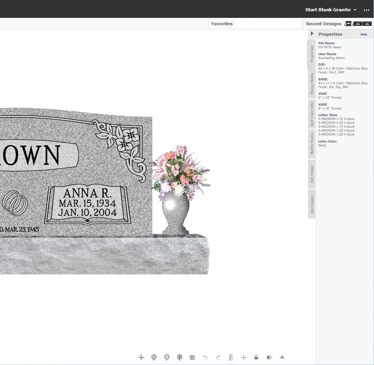Click the undo arrow icon
Viewport: 374px width, 365px height.
point(205,357)
